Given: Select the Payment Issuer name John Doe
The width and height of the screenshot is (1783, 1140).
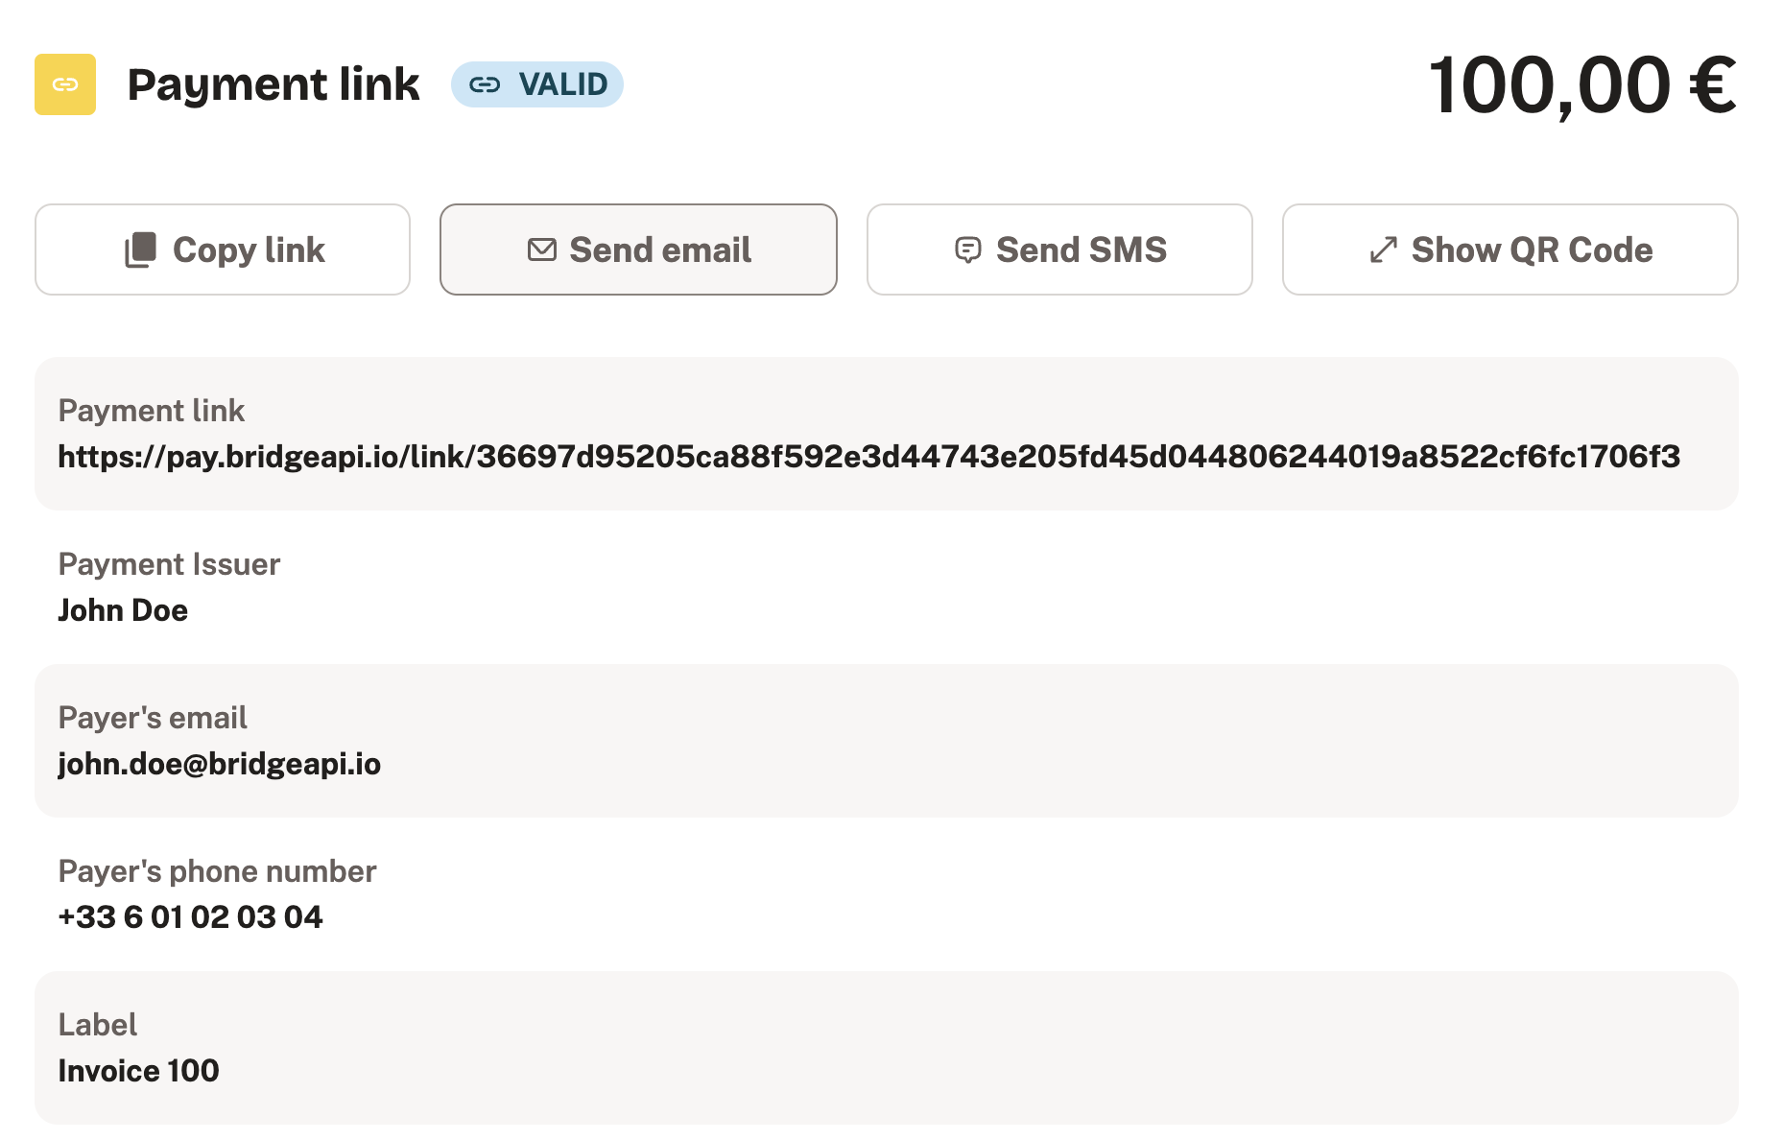Looking at the screenshot, I should [x=123, y=610].
